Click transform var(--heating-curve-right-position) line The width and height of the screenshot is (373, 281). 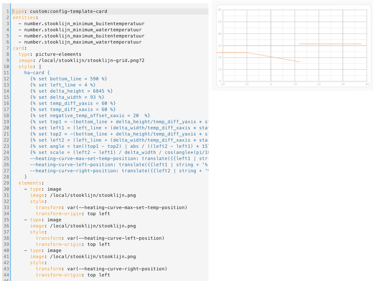pos(102,269)
